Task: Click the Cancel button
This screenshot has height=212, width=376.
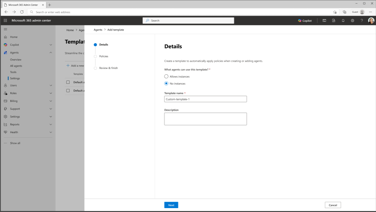Action: [x=333, y=205]
